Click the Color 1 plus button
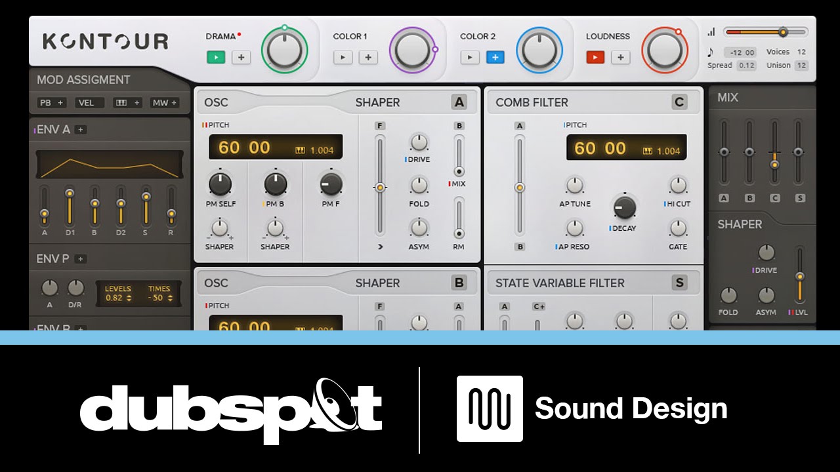The width and height of the screenshot is (840, 472). (x=368, y=58)
